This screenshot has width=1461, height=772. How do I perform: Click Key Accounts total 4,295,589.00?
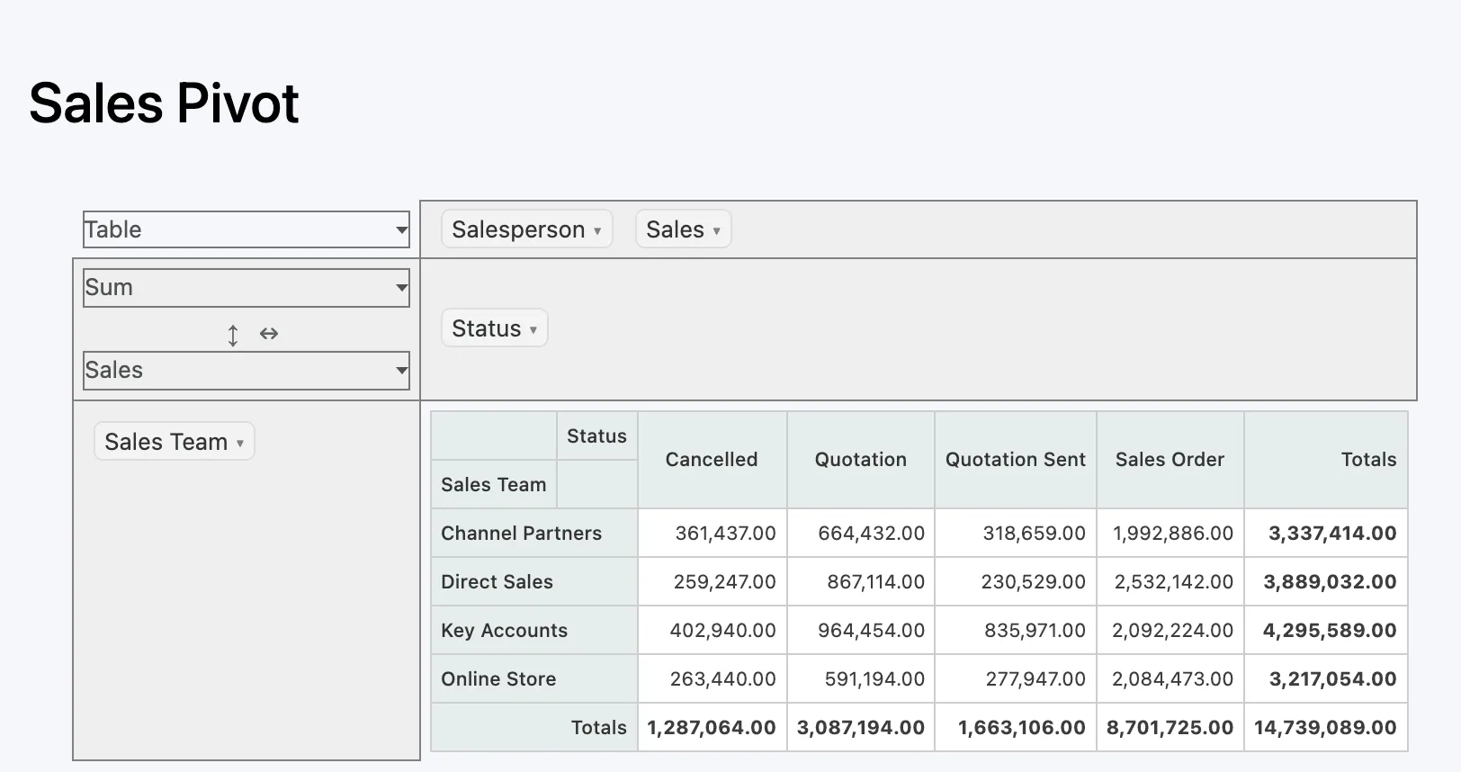click(1326, 630)
